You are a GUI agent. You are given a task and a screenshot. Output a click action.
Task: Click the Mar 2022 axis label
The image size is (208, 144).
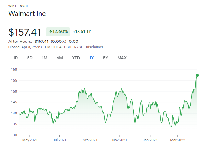[x=178, y=140]
